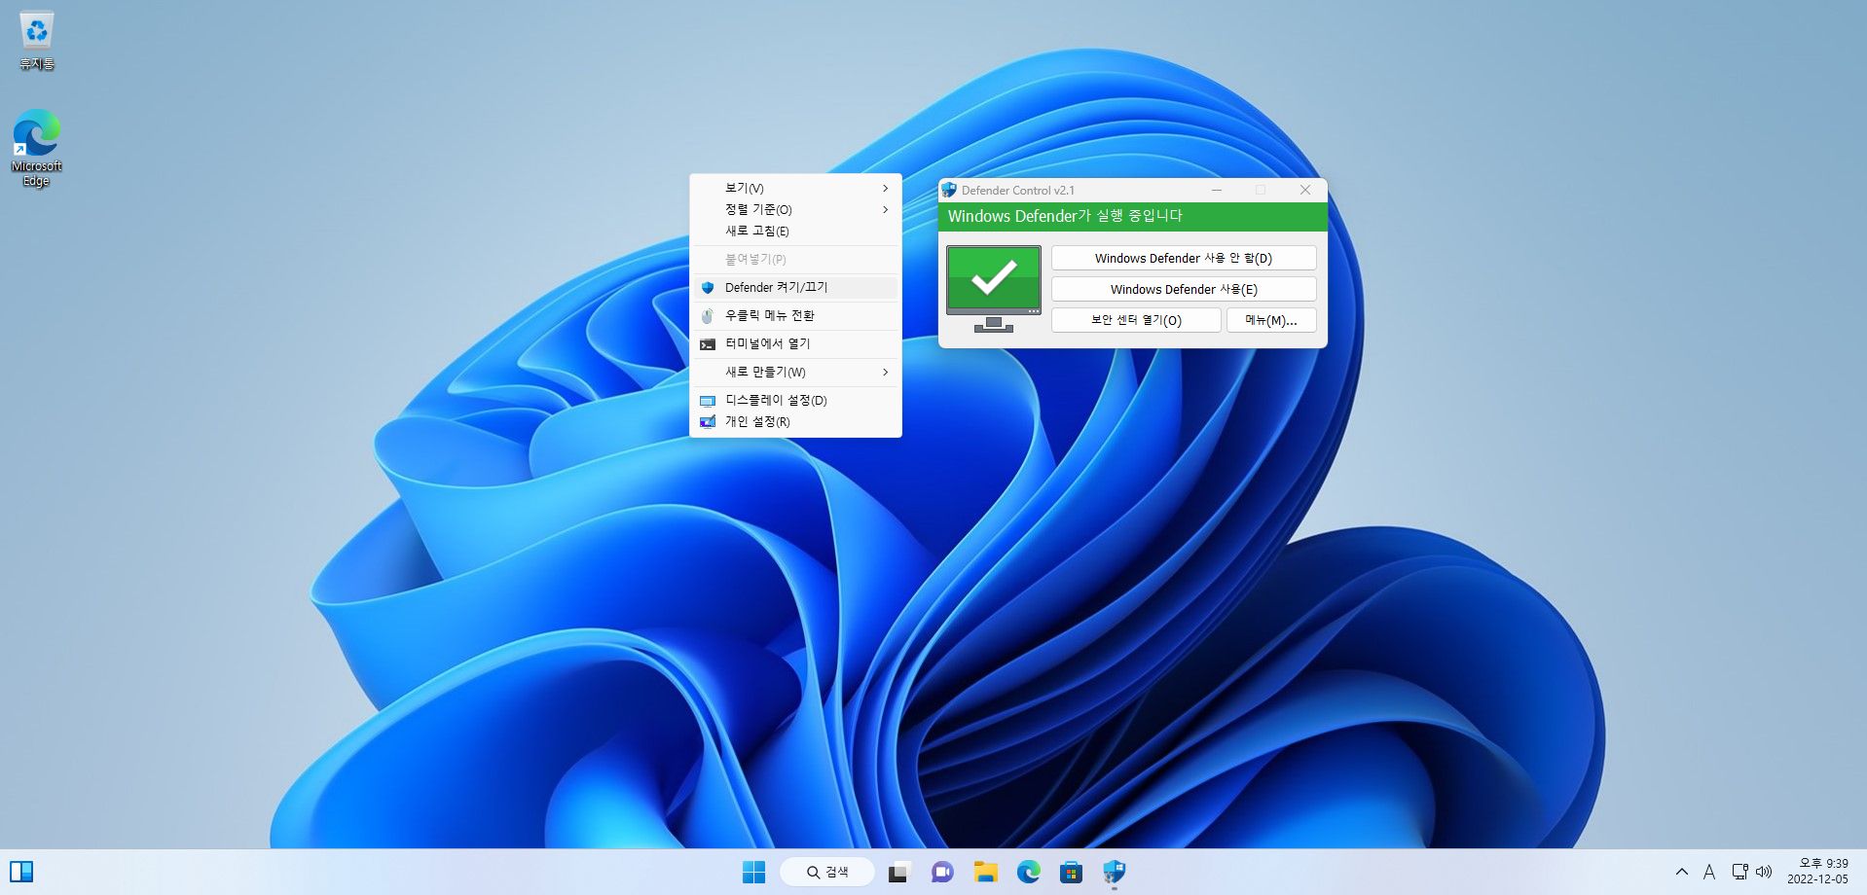This screenshot has height=895, width=1867.
Task: Click the personalize icon beside 개인 설정(R)
Action: [x=708, y=422]
